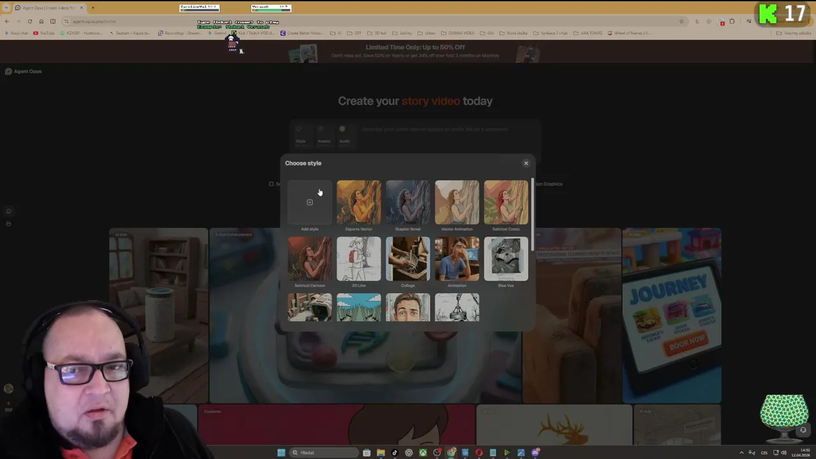Open the Journey Book Now video card
The image size is (816, 459).
[x=672, y=316]
